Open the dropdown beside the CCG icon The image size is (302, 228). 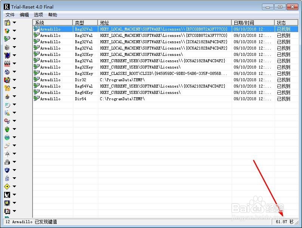tap(15, 64)
